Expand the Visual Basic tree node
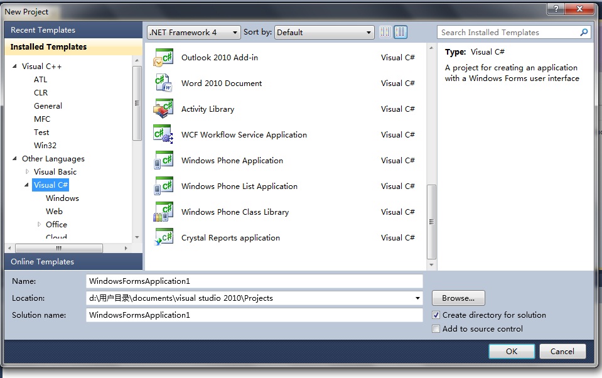Viewport: 602px width, 378px height. click(27, 171)
